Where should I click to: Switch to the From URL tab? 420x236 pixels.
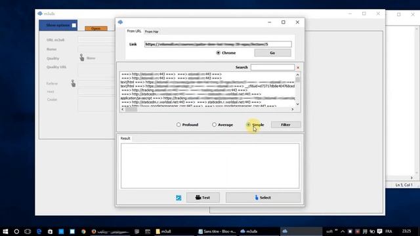coord(134,31)
